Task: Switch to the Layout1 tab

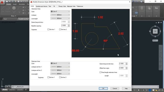Action: [x=12, y=89]
